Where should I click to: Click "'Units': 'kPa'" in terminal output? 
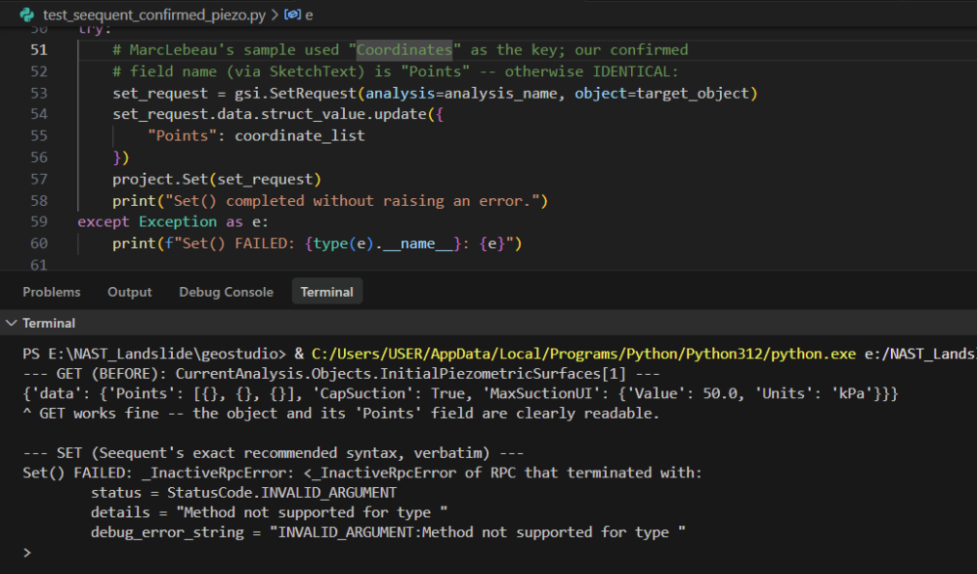point(819,394)
